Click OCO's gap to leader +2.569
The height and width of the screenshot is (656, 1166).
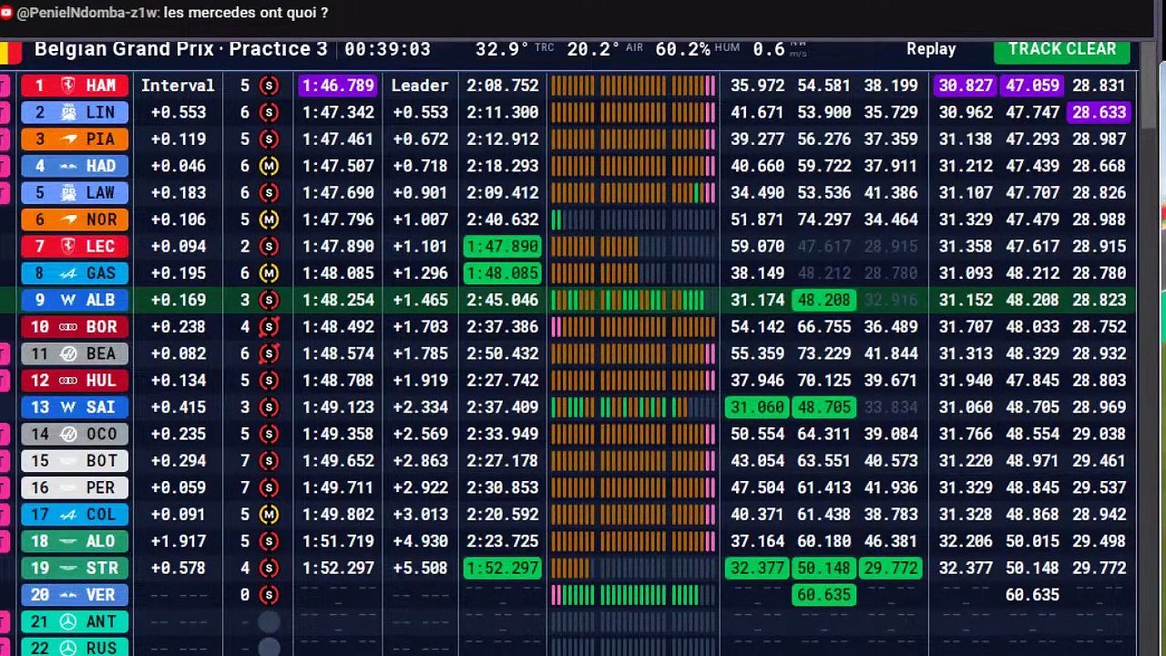click(420, 434)
